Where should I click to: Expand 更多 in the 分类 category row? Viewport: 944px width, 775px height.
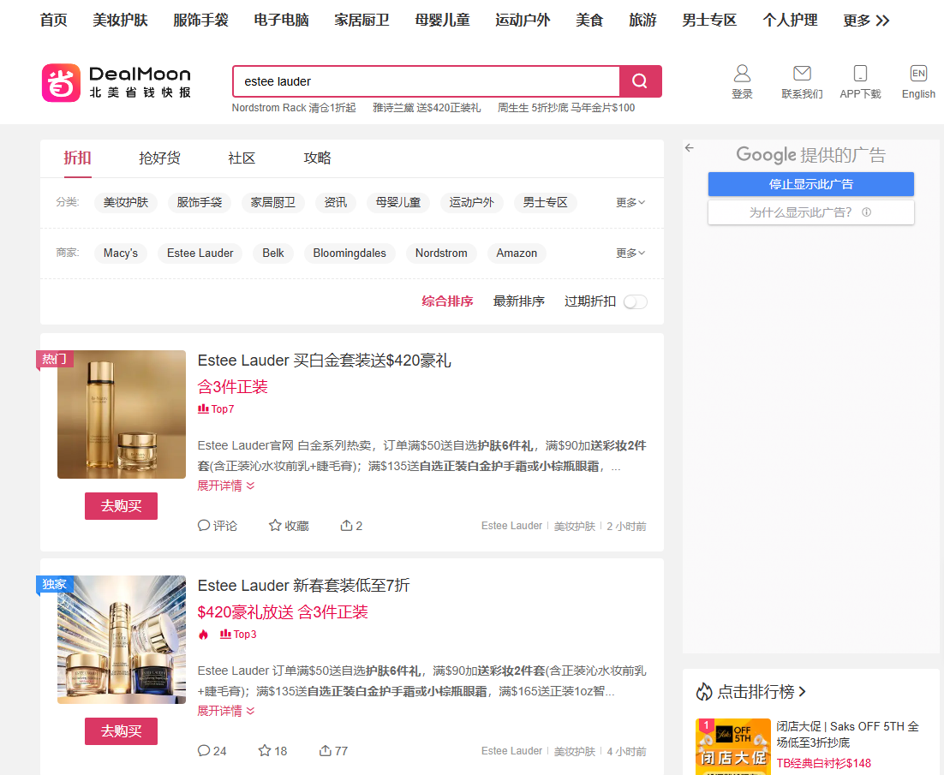pos(630,202)
